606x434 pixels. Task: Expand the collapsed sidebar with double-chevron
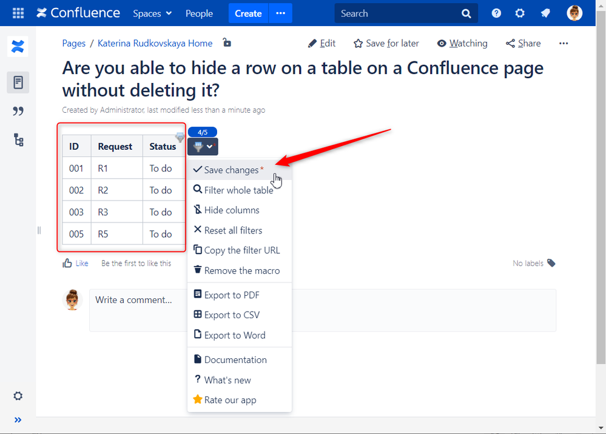pyautogui.click(x=18, y=419)
